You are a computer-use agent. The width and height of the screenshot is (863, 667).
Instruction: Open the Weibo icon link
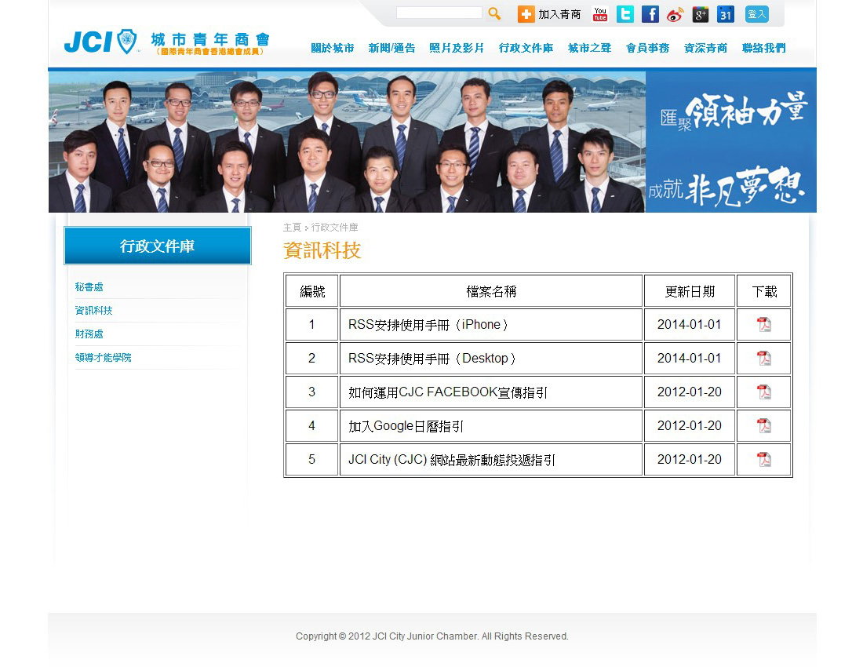[x=675, y=14]
